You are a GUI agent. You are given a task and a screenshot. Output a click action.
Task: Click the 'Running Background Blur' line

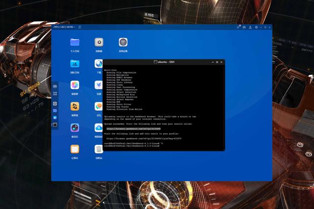click(x=121, y=94)
